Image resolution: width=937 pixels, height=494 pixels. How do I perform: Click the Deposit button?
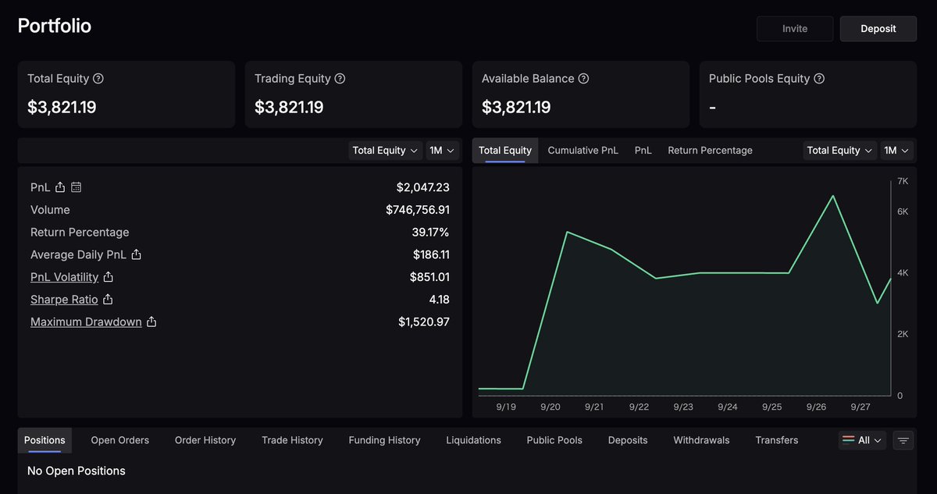coord(878,29)
